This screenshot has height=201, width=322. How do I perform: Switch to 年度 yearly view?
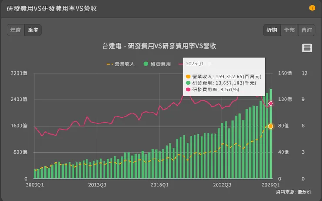point(16,30)
